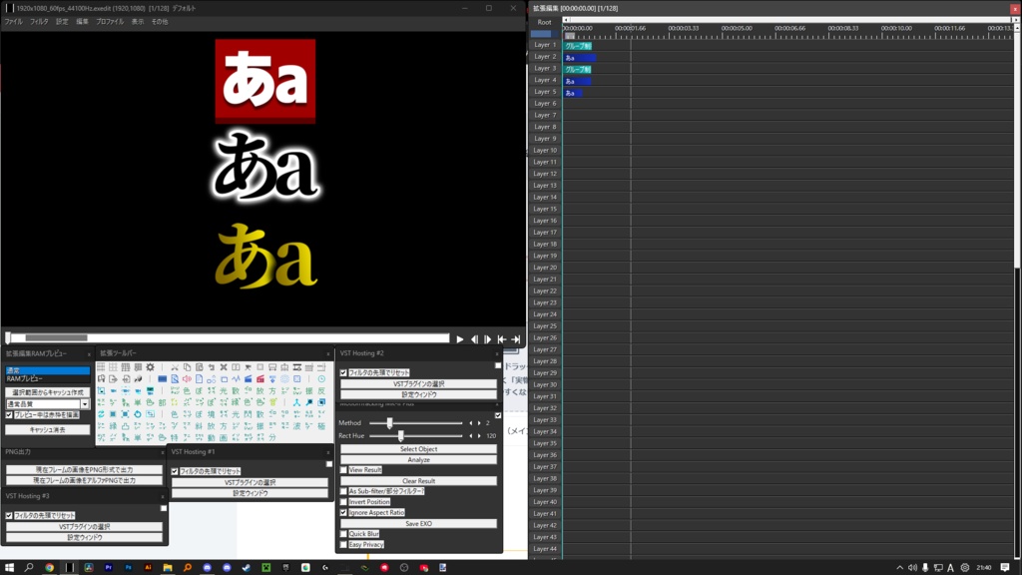Click the bold X delete icon in 拡張ツールバー
Viewport: 1022px width, 575px height.
(224, 367)
